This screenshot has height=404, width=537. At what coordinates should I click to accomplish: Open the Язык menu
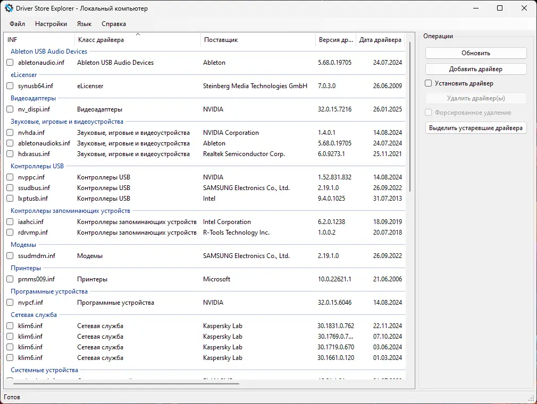click(84, 24)
